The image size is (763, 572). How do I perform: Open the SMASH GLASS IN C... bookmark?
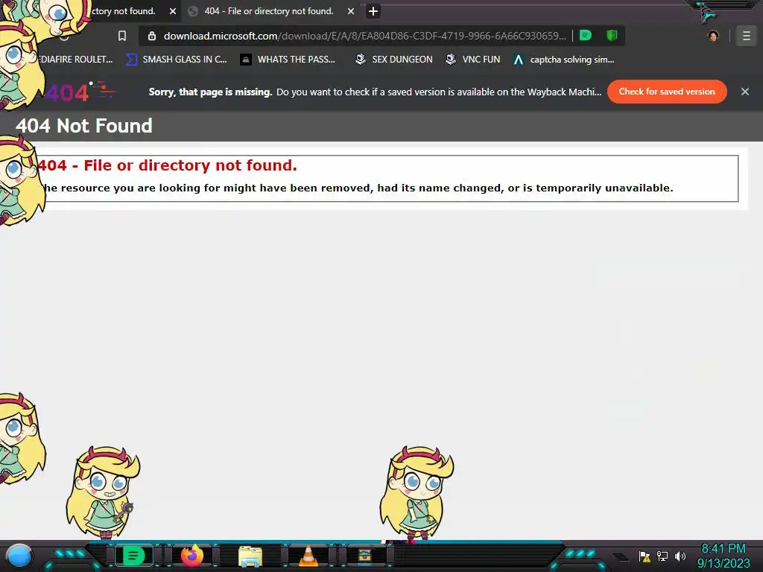pyautogui.click(x=177, y=60)
